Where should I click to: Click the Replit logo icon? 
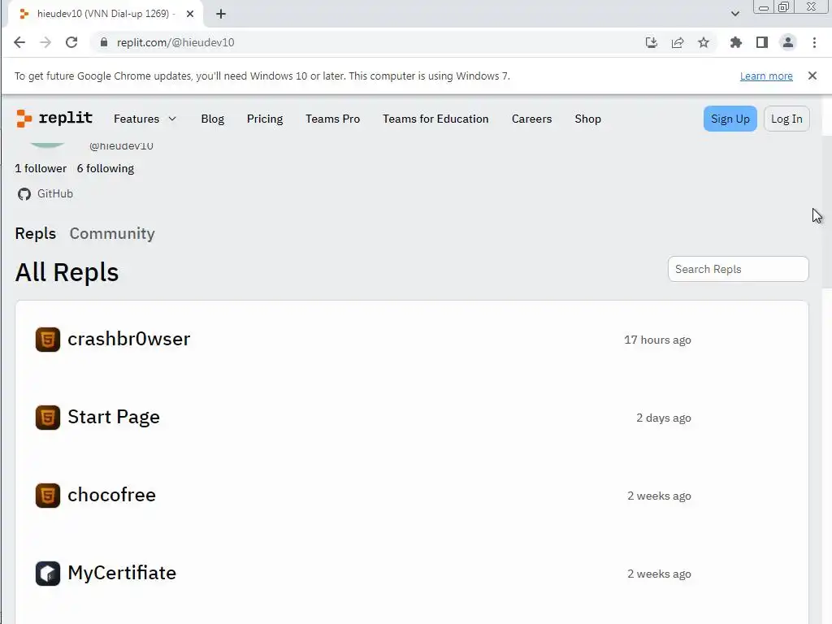coord(24,119)
